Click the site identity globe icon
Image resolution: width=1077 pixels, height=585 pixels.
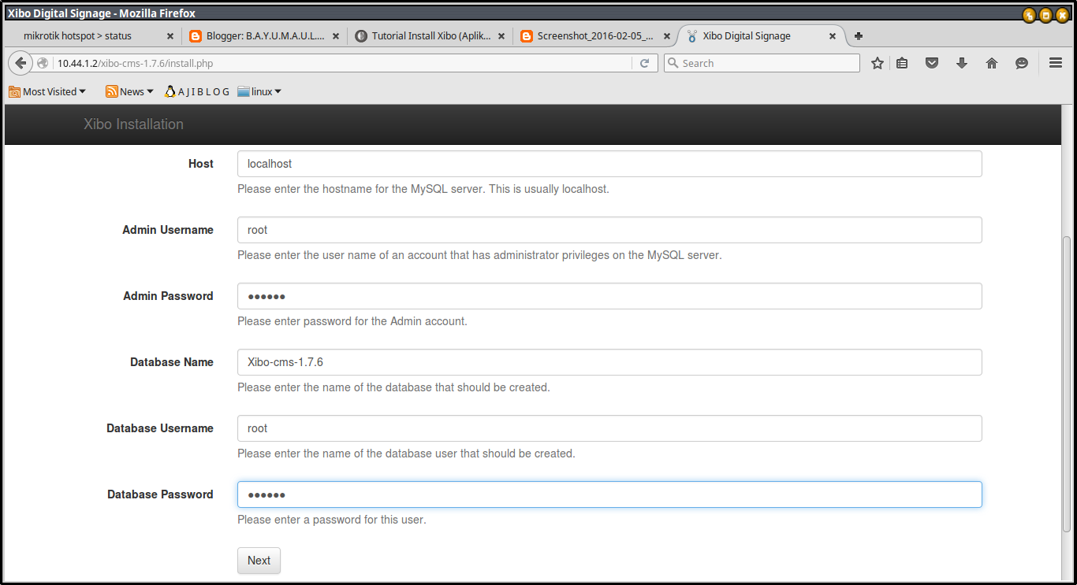point(43,63)
